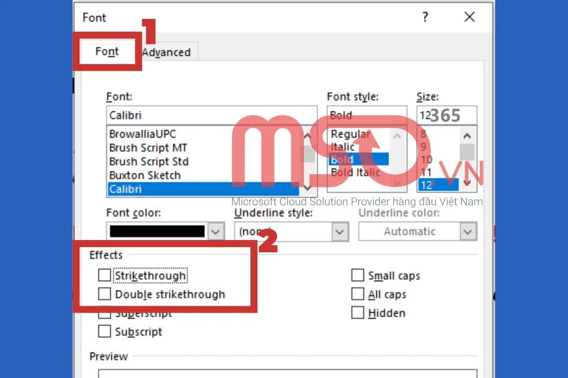The height and width of the screenshot is (378, 568).
Task: Expand the Underline style dropdown
Action: (339, 232)
